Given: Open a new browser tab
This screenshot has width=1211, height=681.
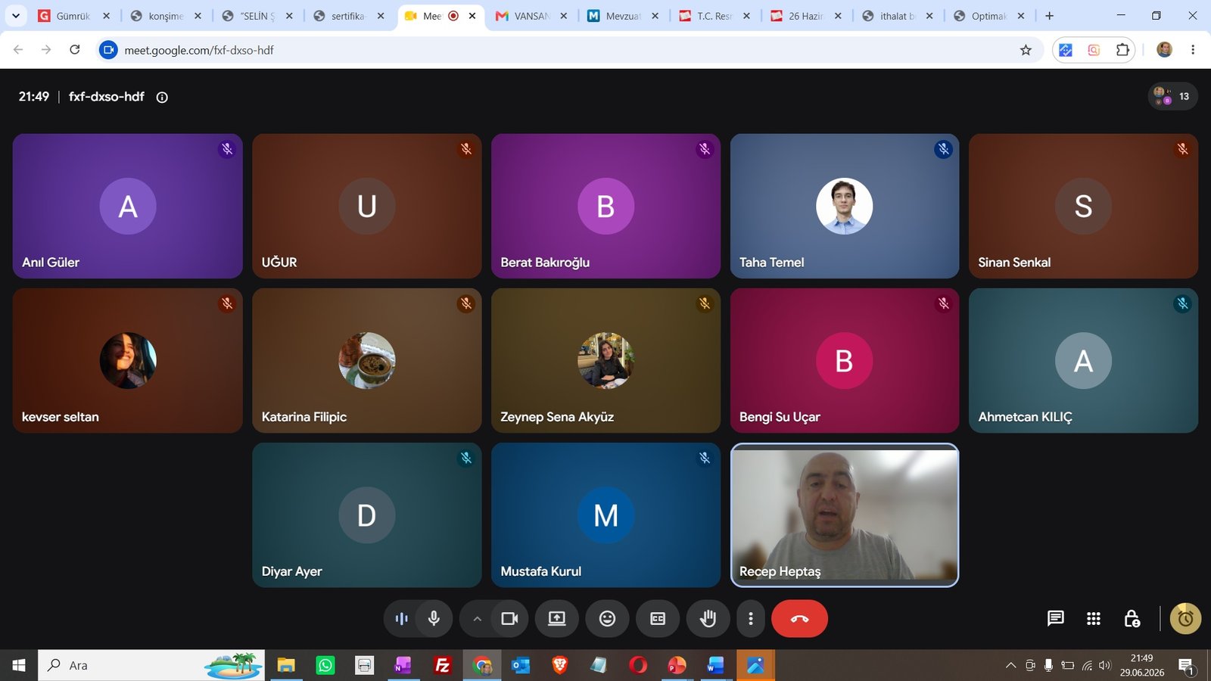Looking at the screenshot, I should (x=1049, y=16).
